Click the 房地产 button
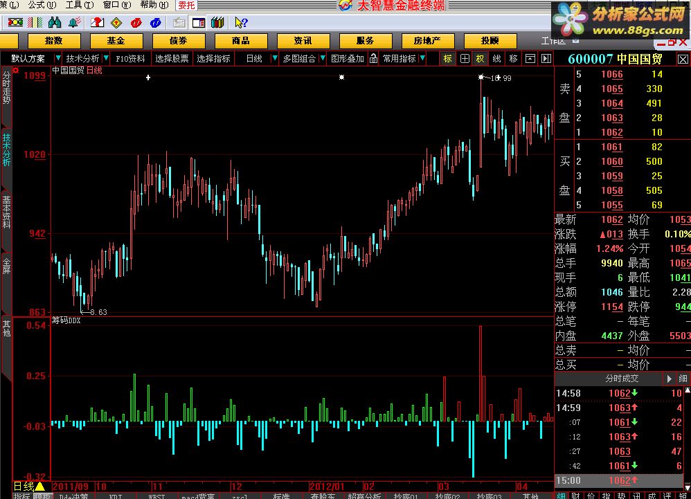 (427, 41)
